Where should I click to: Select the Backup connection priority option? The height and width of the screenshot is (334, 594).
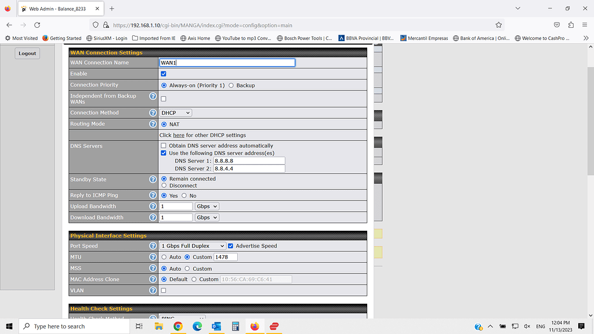click(x=231, y=85)
